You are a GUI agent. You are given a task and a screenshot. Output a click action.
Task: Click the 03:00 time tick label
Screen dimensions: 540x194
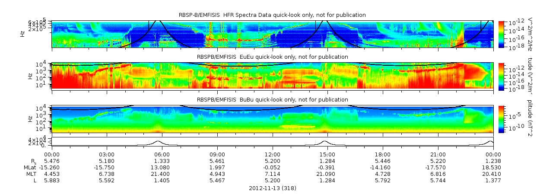click(x=107, y=155)
